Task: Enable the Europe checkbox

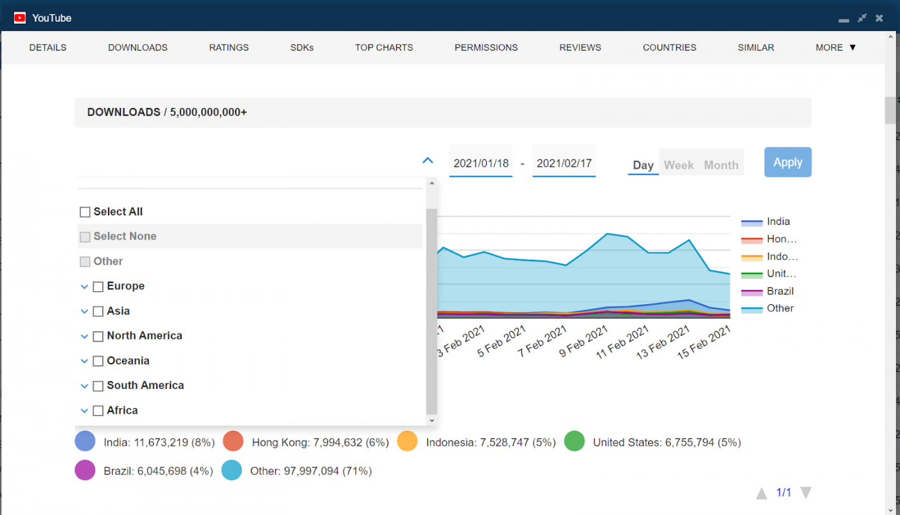Action: 98,286
